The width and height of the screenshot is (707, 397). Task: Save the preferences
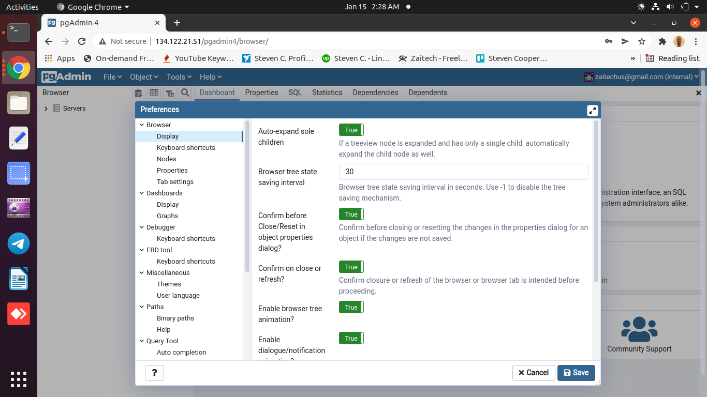pyautogui.click(x=576, y=373)
